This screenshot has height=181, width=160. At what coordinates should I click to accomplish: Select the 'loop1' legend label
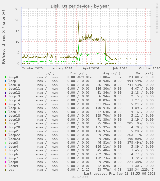[x=13, y=81]
